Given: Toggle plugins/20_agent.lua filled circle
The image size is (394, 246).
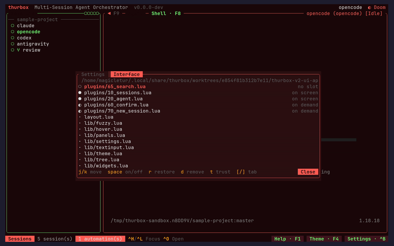Looking at the screenshot, I should pos(80,99).
